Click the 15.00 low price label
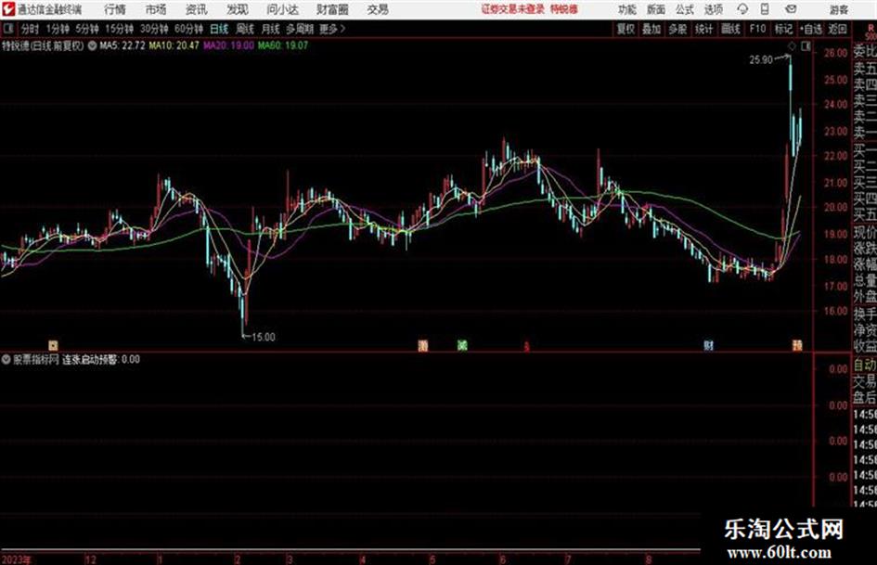The height and width of the screenshot is (565, 877). tap(264, 338)
